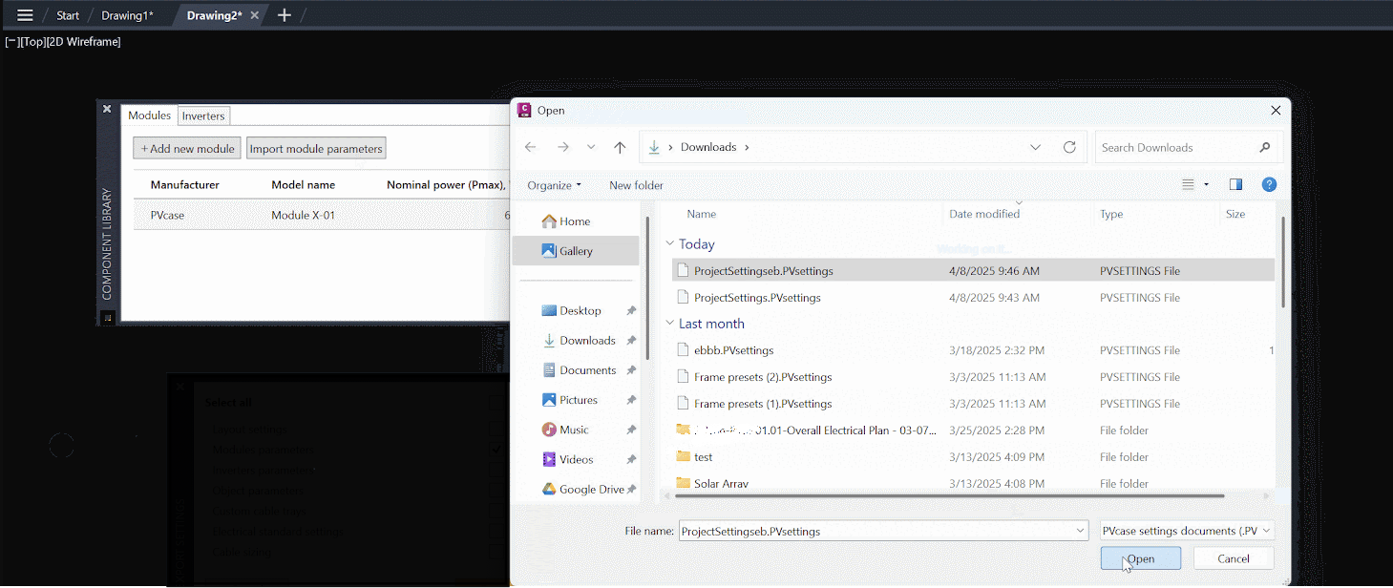Select the test folder
Viewport: 1393px width, 588px height.
[973, 457]
